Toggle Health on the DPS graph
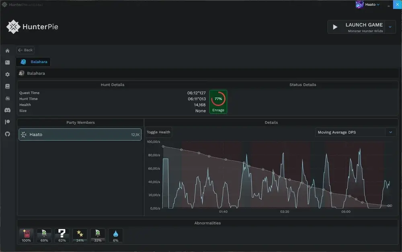Screen dimensions: 402x252 pos(158,132)
